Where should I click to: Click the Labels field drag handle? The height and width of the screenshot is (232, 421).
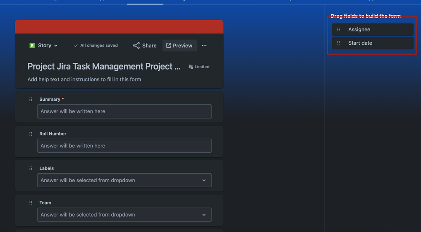[31, 168]
